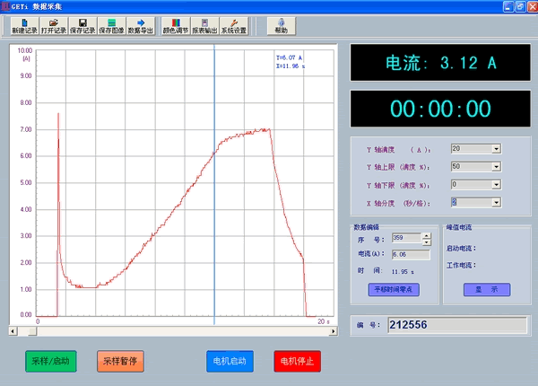Stop the motor with red 电机停止 button

297,361
